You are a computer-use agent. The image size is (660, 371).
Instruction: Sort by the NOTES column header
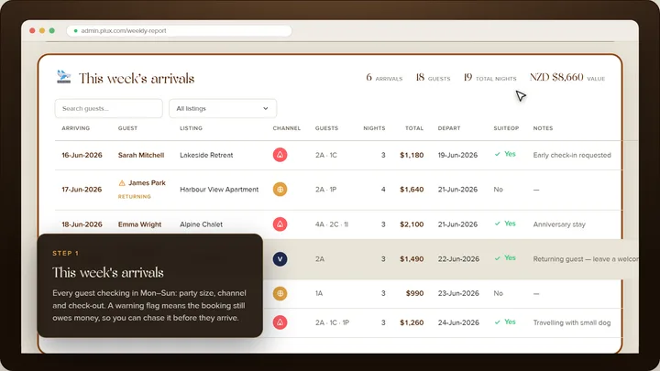point(543,128)
